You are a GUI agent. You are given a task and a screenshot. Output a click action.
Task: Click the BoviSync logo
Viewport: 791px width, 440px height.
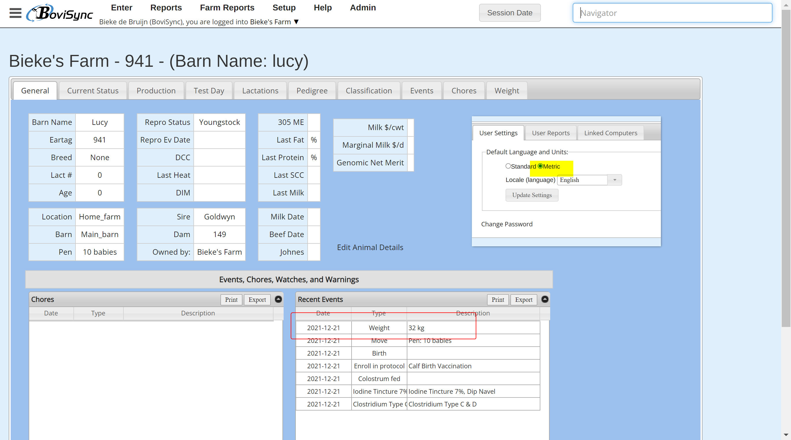[60, 13]
